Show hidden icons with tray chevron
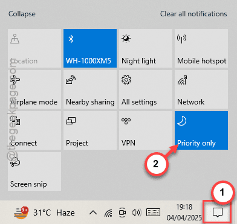Screen dimensions: 237x224 click(x=93, y=213)
